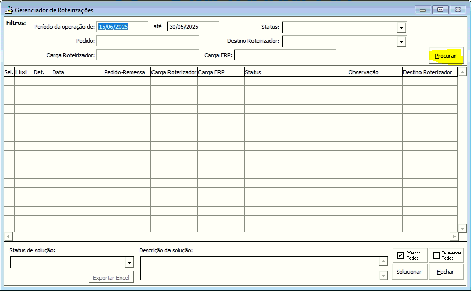Click the Carga ERP filter field
The height and width of the screenshot is (292, 472).
pos(285,55)
